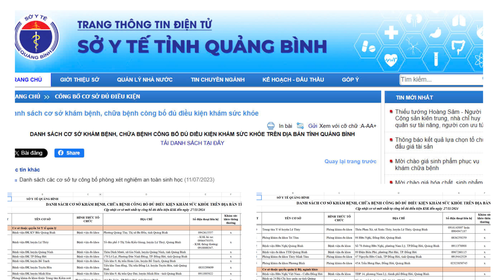
Task: Click the medical plus icon in the banner
Action: pyautogui.click(x=391, y=33)
